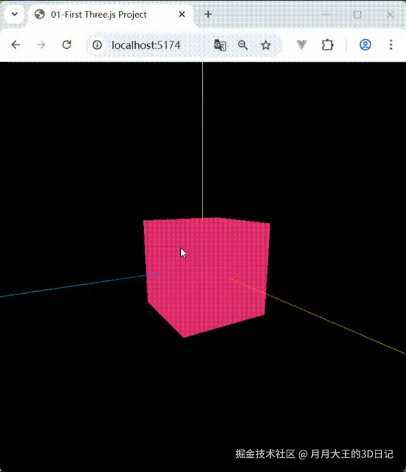Go forward to the next page

[x=41, y=45]
